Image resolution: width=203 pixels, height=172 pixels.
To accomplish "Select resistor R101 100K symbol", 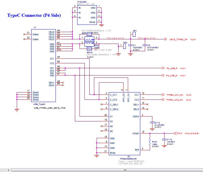I will 150,142.
